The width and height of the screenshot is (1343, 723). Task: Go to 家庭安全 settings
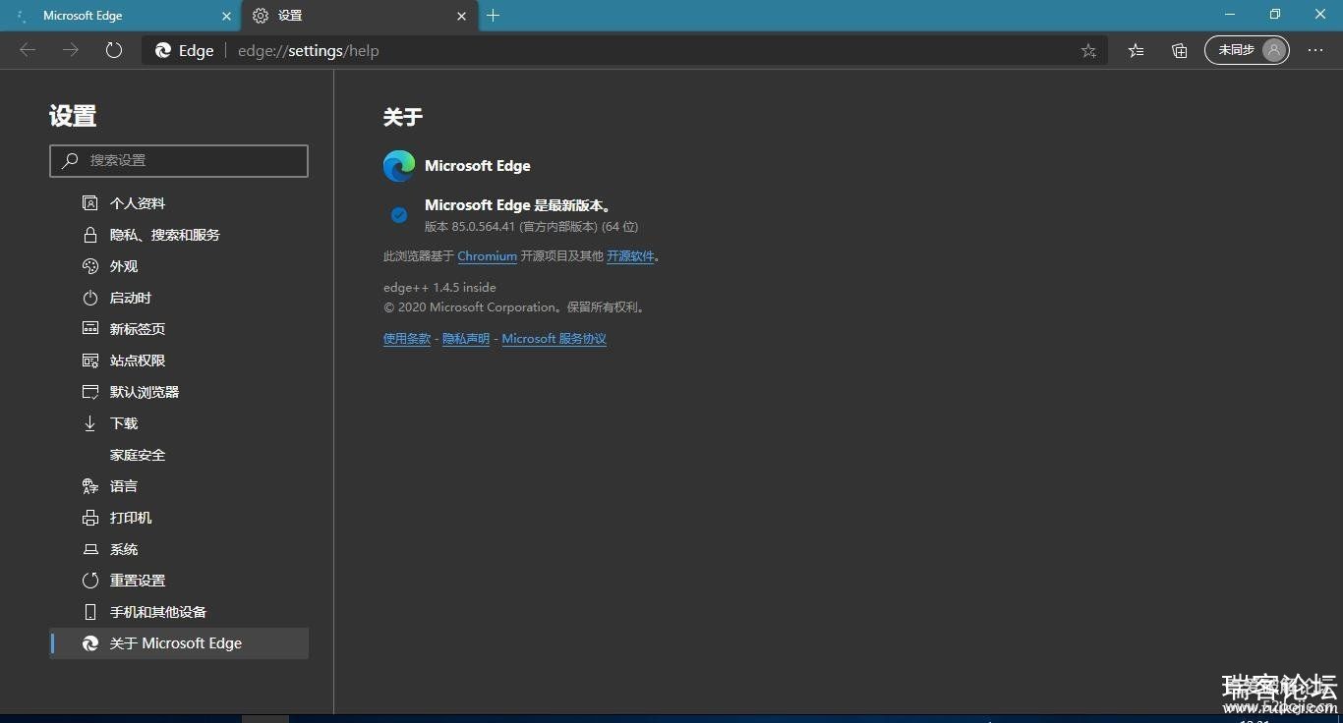[179, 455]
